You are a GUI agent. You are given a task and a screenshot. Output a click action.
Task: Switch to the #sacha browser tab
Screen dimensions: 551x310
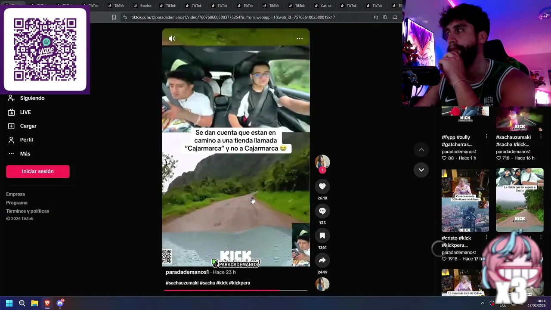coord(142,6)
